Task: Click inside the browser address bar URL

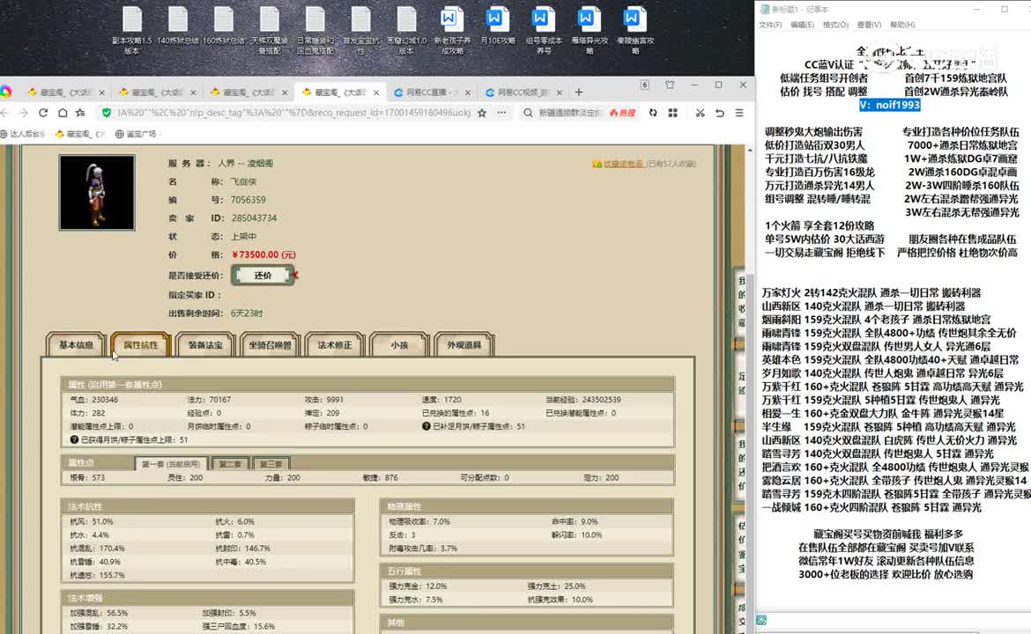Action: (x=293, y=113)
